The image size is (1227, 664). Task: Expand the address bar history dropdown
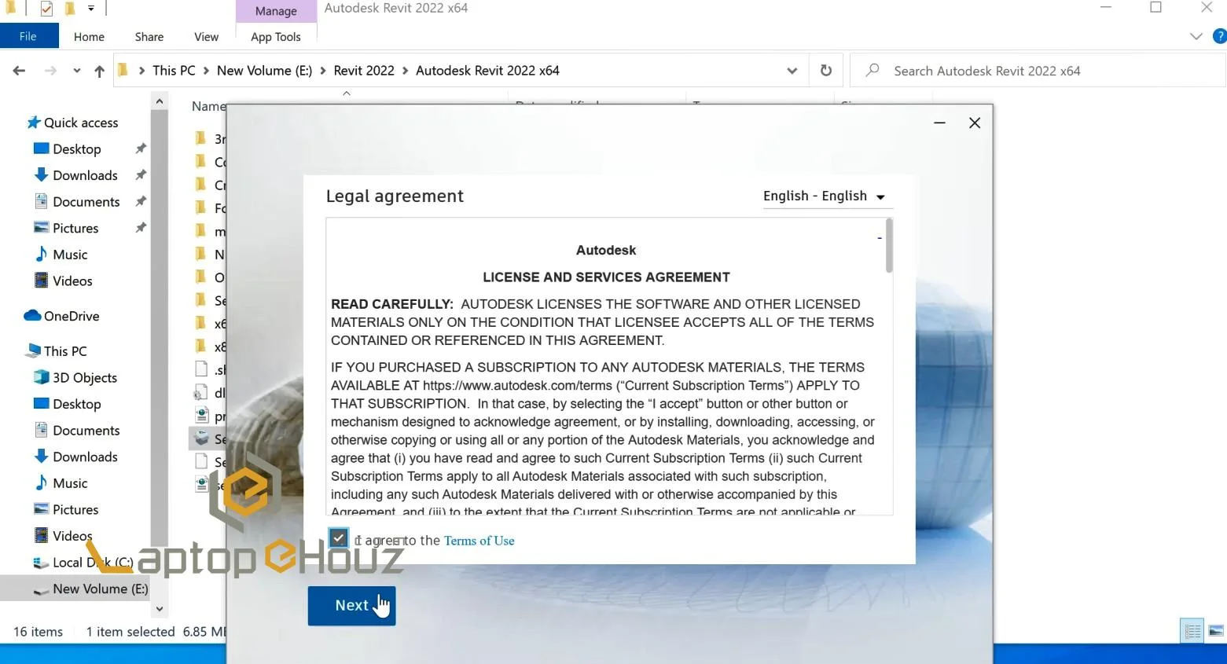792,71
